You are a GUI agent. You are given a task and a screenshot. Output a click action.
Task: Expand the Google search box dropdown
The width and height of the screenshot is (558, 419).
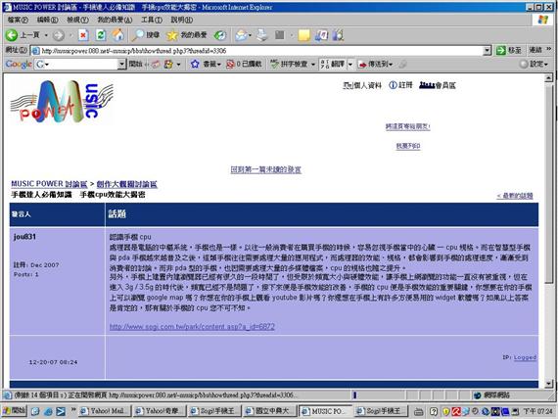(x=121, y=64)
